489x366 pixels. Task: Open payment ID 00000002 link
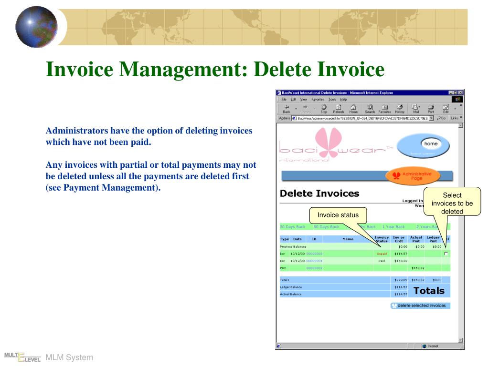tap(314, 268)
